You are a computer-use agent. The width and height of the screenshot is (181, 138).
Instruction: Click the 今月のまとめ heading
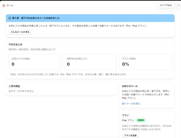coord(15,44)
